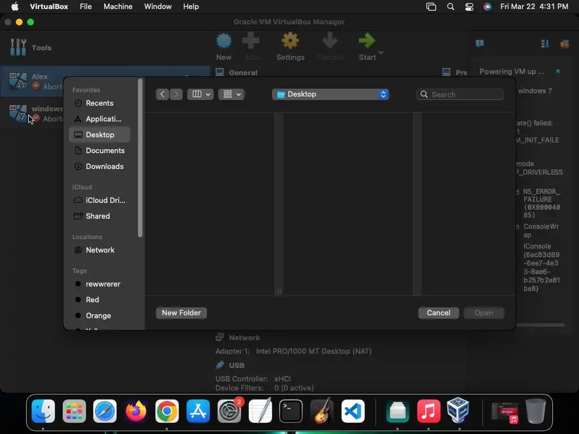Click the Tools icon in VirtualBox Manager
579x434 pixels.
(x=18, y=47)
